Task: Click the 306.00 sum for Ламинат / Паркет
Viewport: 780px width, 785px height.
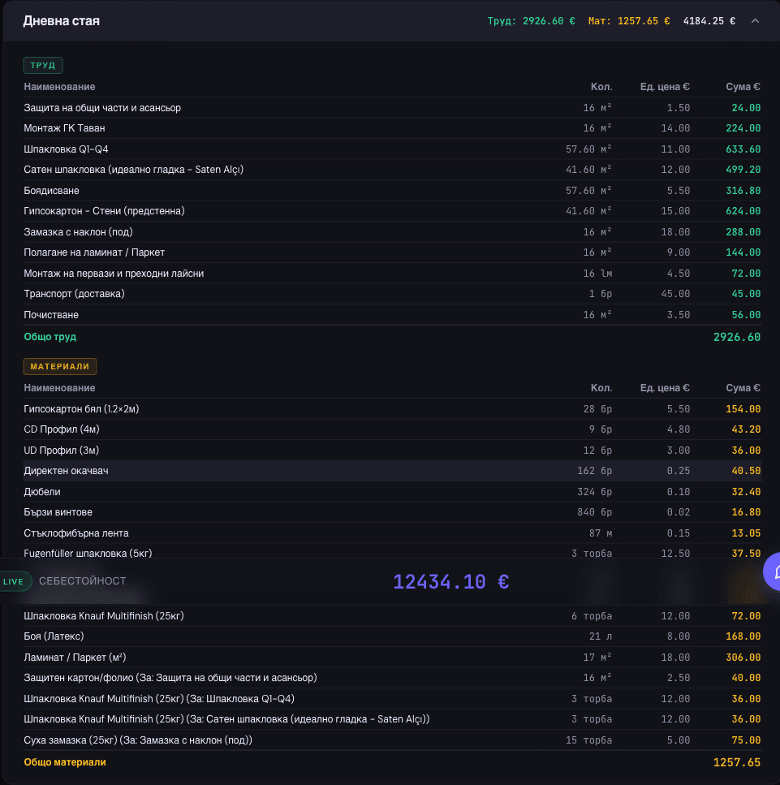Action: click(743, 658)
